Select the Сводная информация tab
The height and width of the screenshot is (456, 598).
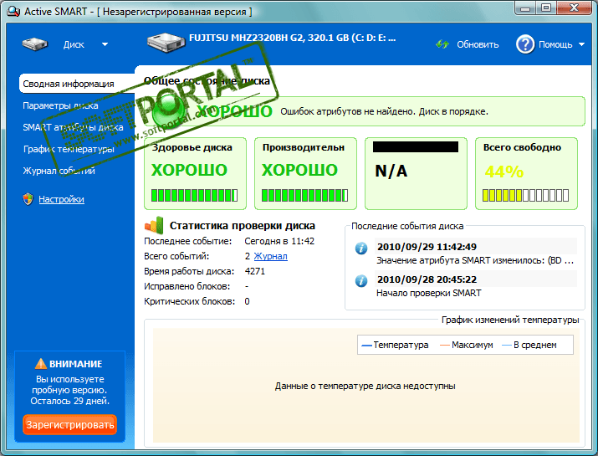(x=77, y=84)
